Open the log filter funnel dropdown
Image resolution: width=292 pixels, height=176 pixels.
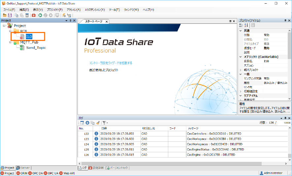[105, 123]
